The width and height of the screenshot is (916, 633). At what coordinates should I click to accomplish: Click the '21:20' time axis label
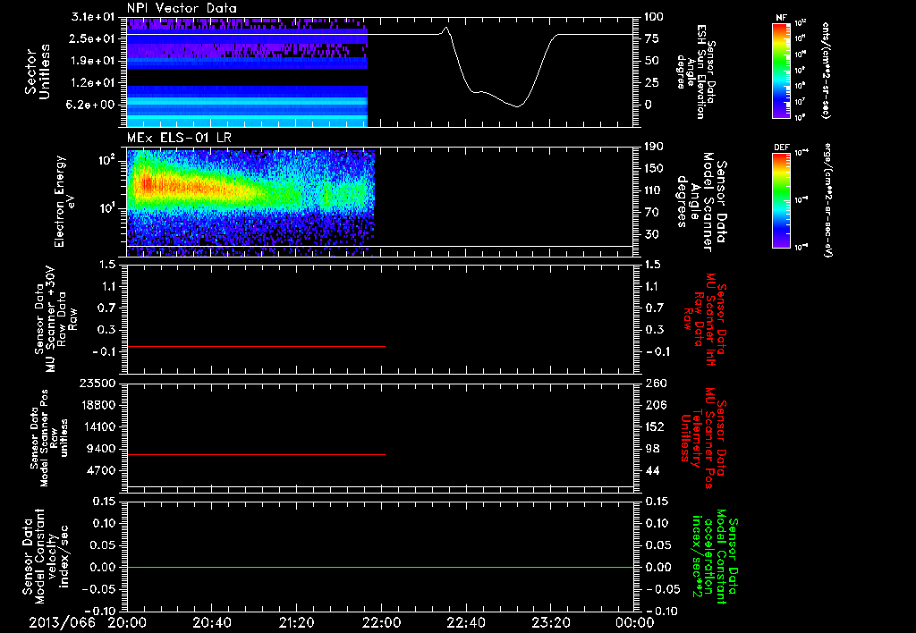point(297,622)
